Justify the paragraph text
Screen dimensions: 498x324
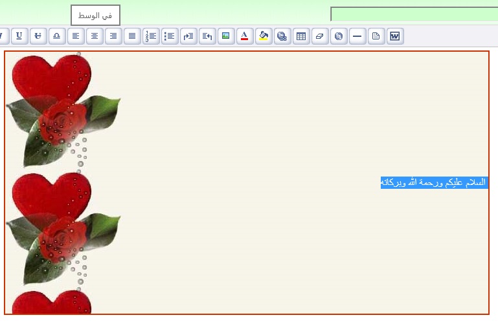(x=132, y=36)
